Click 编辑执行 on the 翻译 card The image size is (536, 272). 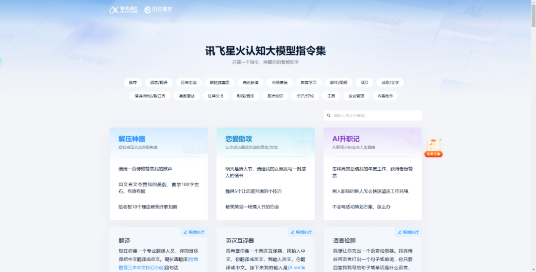194,232
